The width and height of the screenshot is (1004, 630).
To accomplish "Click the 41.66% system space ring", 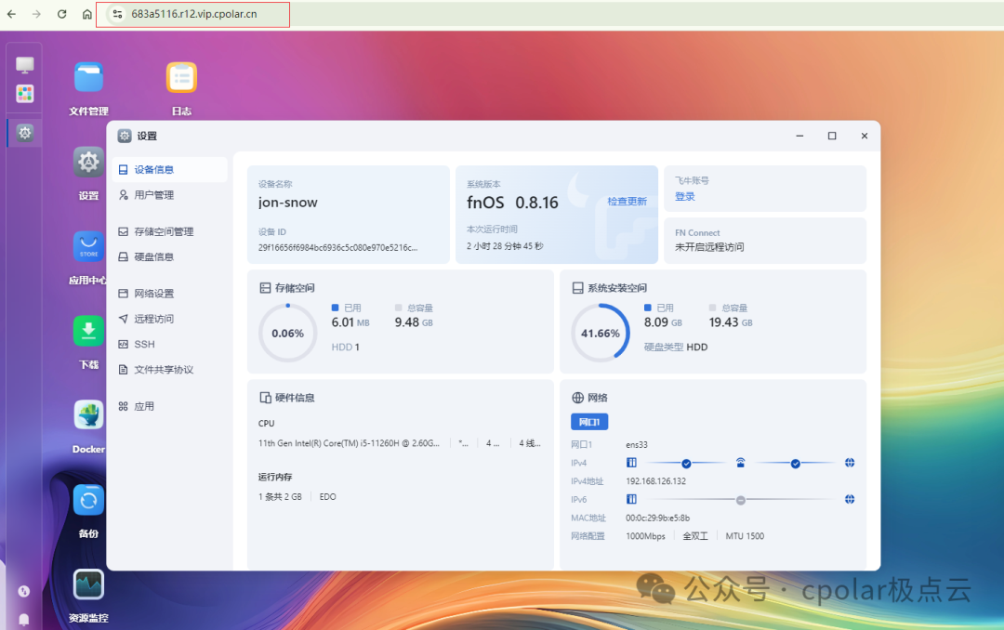I will [x=600, y=333].
